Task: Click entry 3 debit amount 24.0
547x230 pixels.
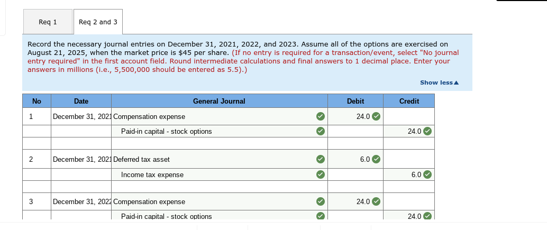Action: 355,201
